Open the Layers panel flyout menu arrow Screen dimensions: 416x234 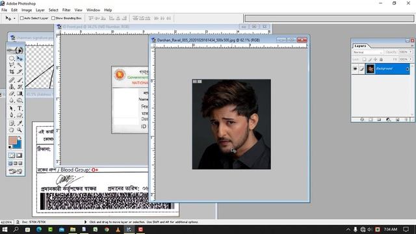pyautogui.click(x=411, y=46)
